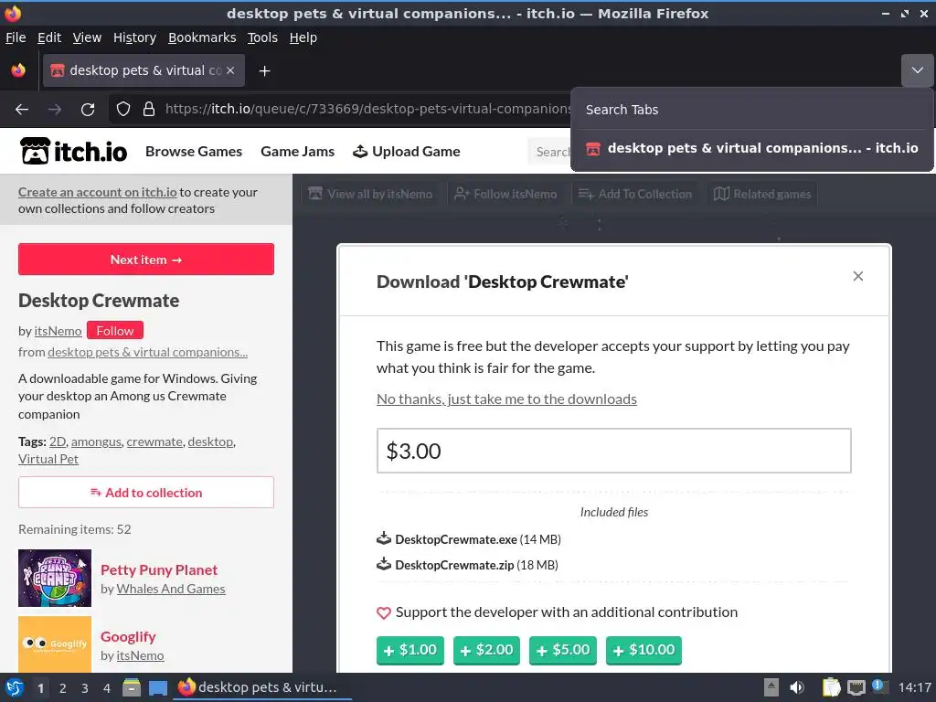Click the tracking protection shield icon
Viewport: 936px width, 702px height.
click(x=123, y=110)
